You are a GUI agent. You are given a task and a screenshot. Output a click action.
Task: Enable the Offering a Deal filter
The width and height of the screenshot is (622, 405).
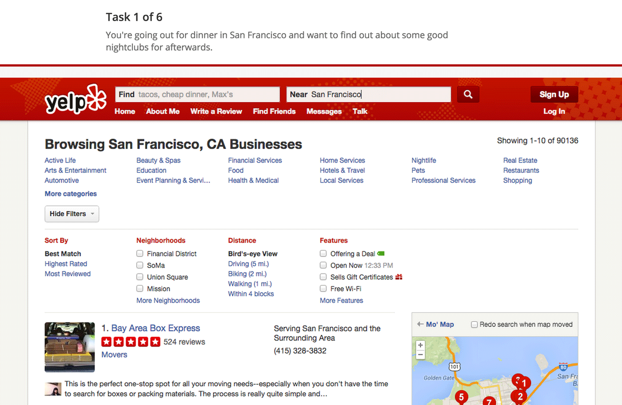coord(323,253)
